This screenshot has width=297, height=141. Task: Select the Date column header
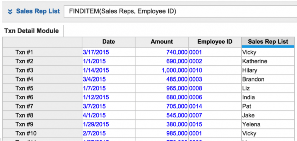click(109, 42)
